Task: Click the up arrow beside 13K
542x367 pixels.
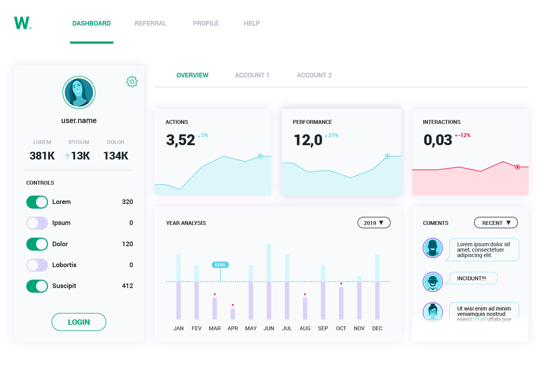Action: [68, 156]
